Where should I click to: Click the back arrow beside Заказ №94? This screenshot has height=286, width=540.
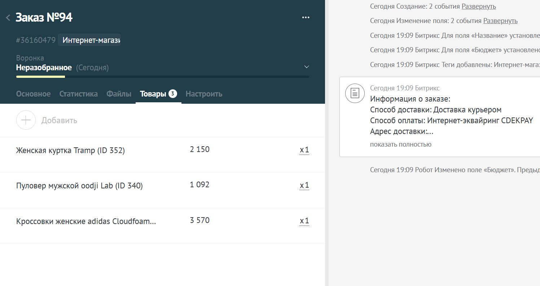(8, 17)
